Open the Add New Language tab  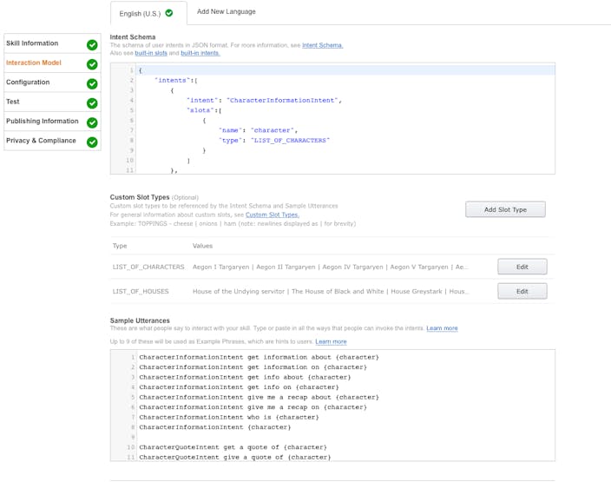point(226,11)
